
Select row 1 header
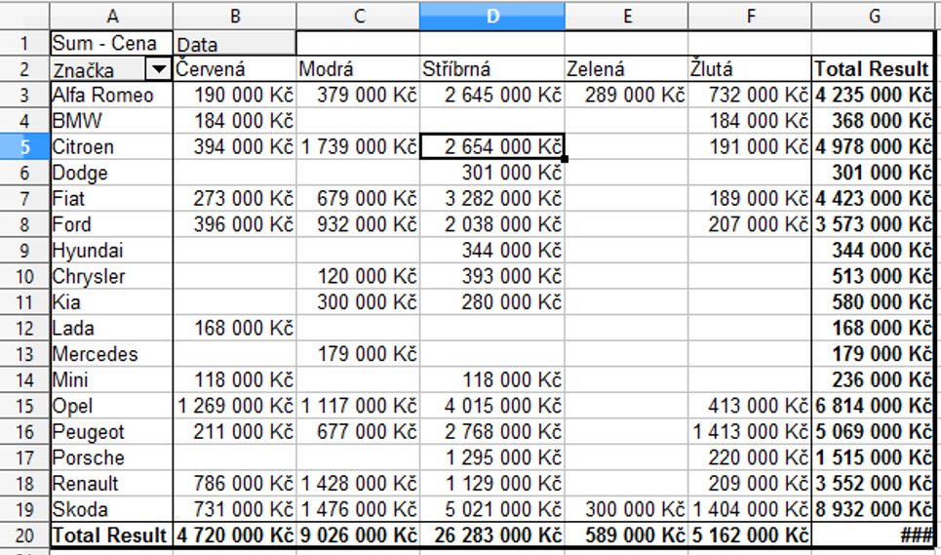24,43
